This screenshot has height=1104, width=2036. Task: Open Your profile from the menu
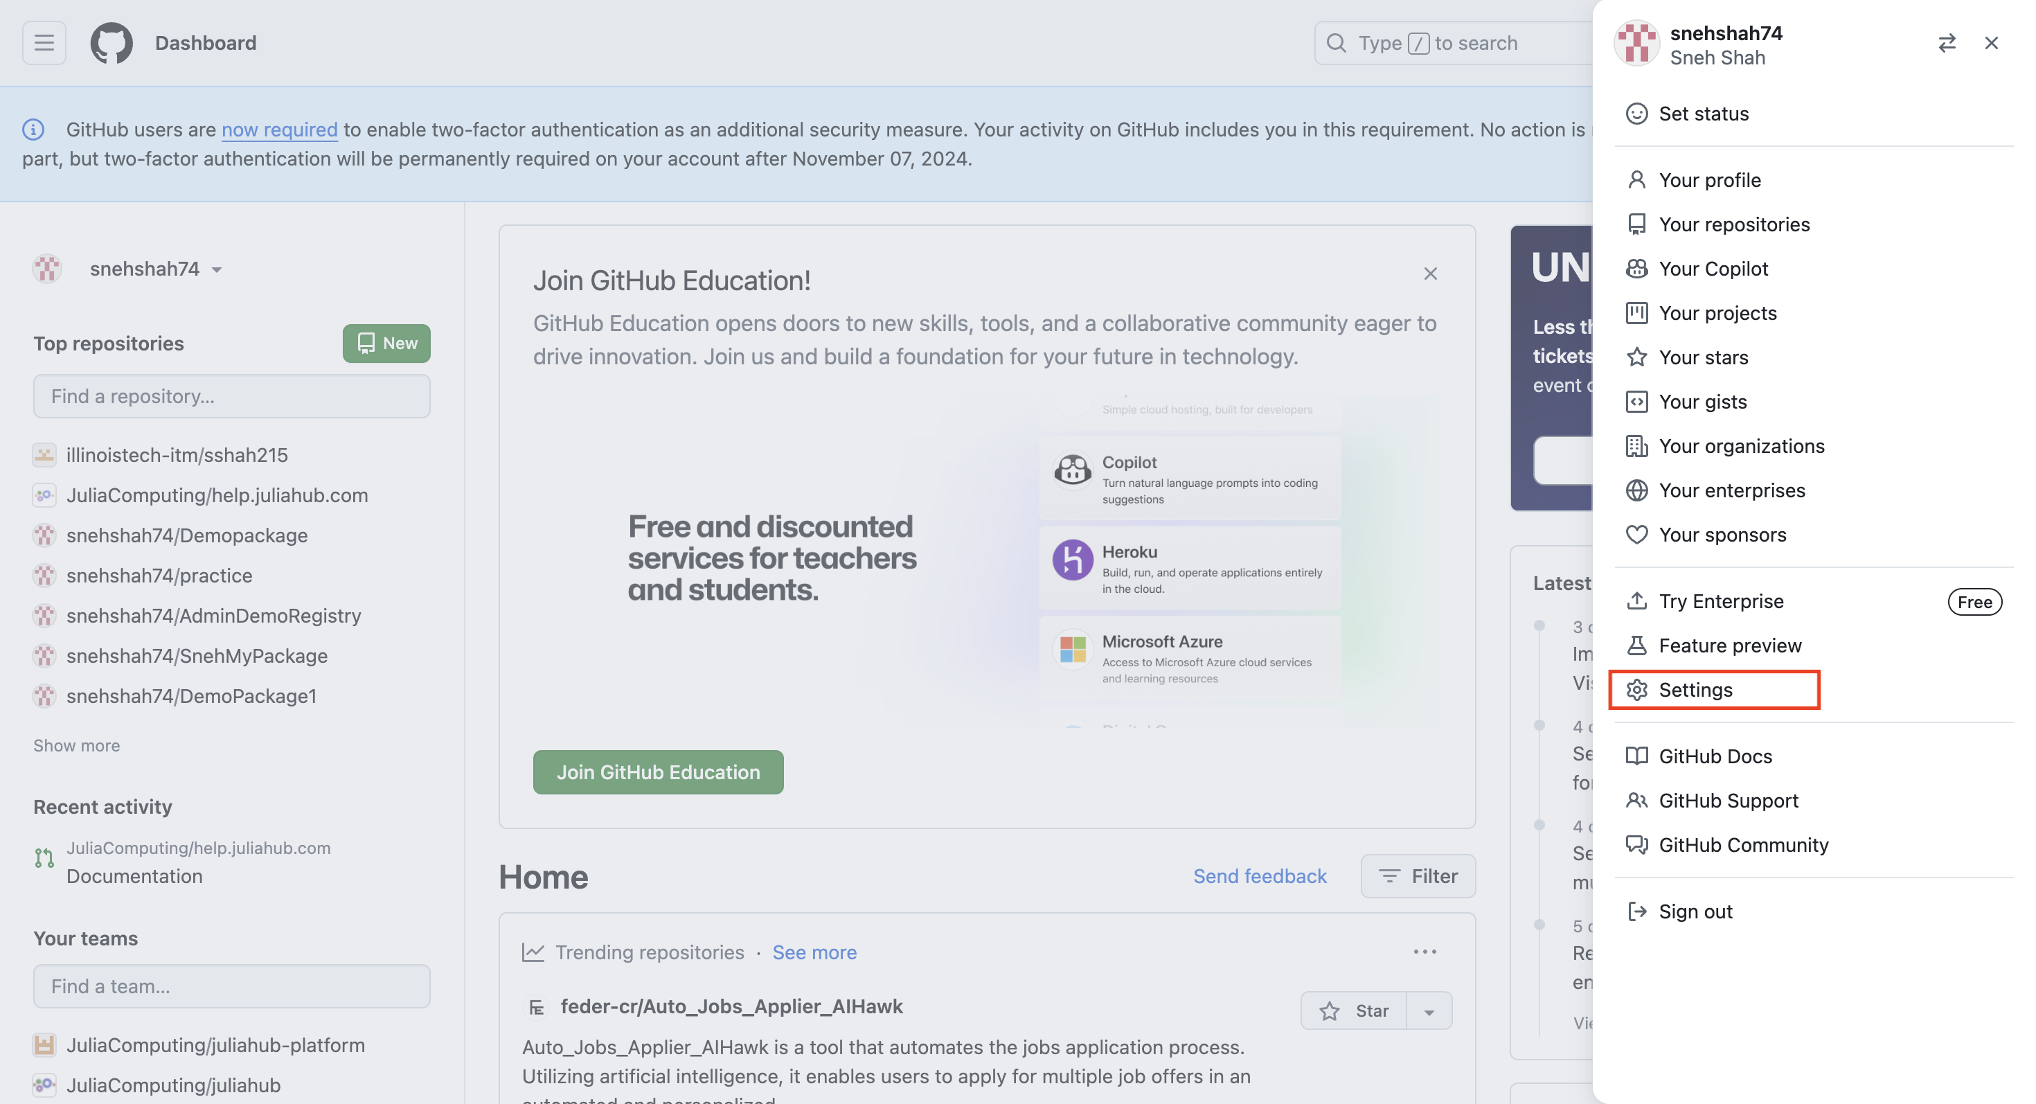coord(1813,179)
